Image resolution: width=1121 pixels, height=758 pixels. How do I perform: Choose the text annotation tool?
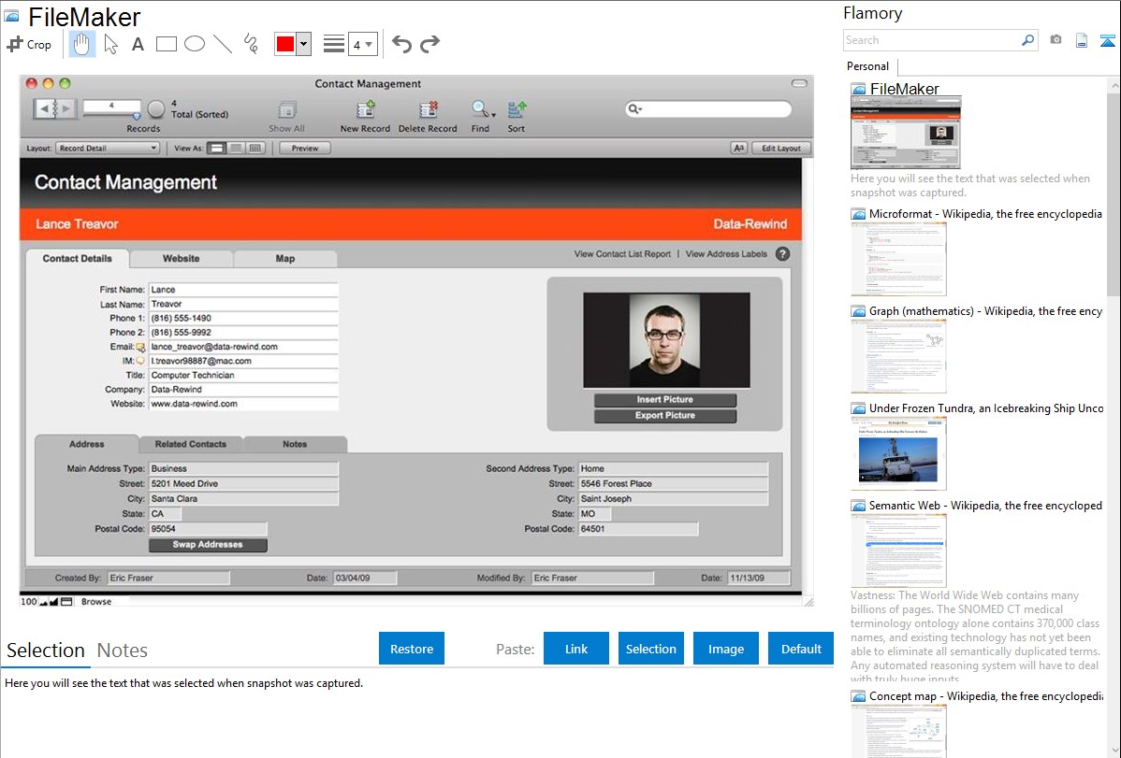click(x=138, y=44)
